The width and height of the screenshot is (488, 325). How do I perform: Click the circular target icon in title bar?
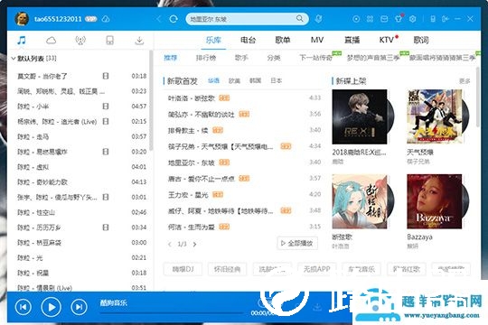click(x=356, y=19)
